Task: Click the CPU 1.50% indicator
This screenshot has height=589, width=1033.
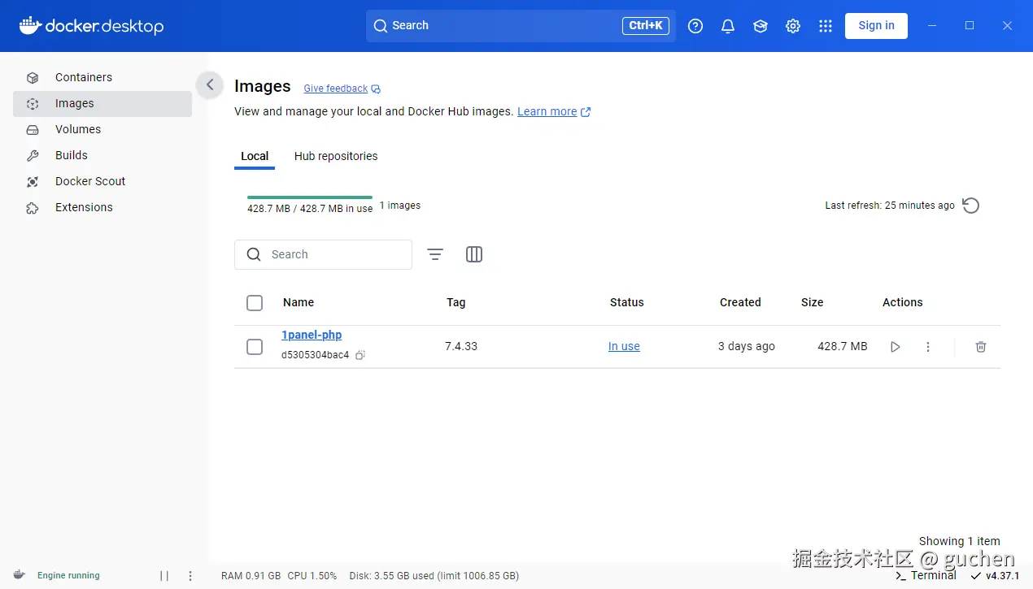Action: (312, 575)
